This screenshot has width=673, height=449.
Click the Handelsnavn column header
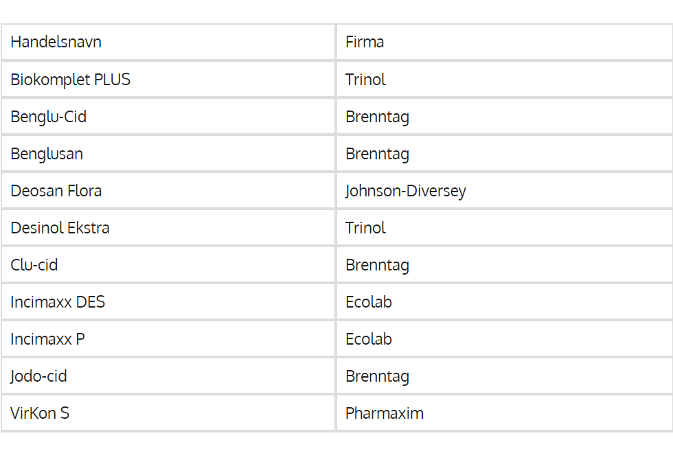[x=56, y=42]
